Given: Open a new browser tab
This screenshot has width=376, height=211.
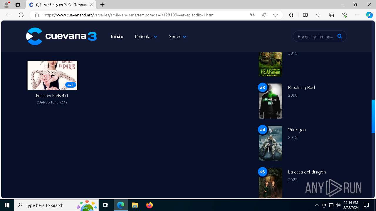Looking at the screenshot, I should point(102,5).
